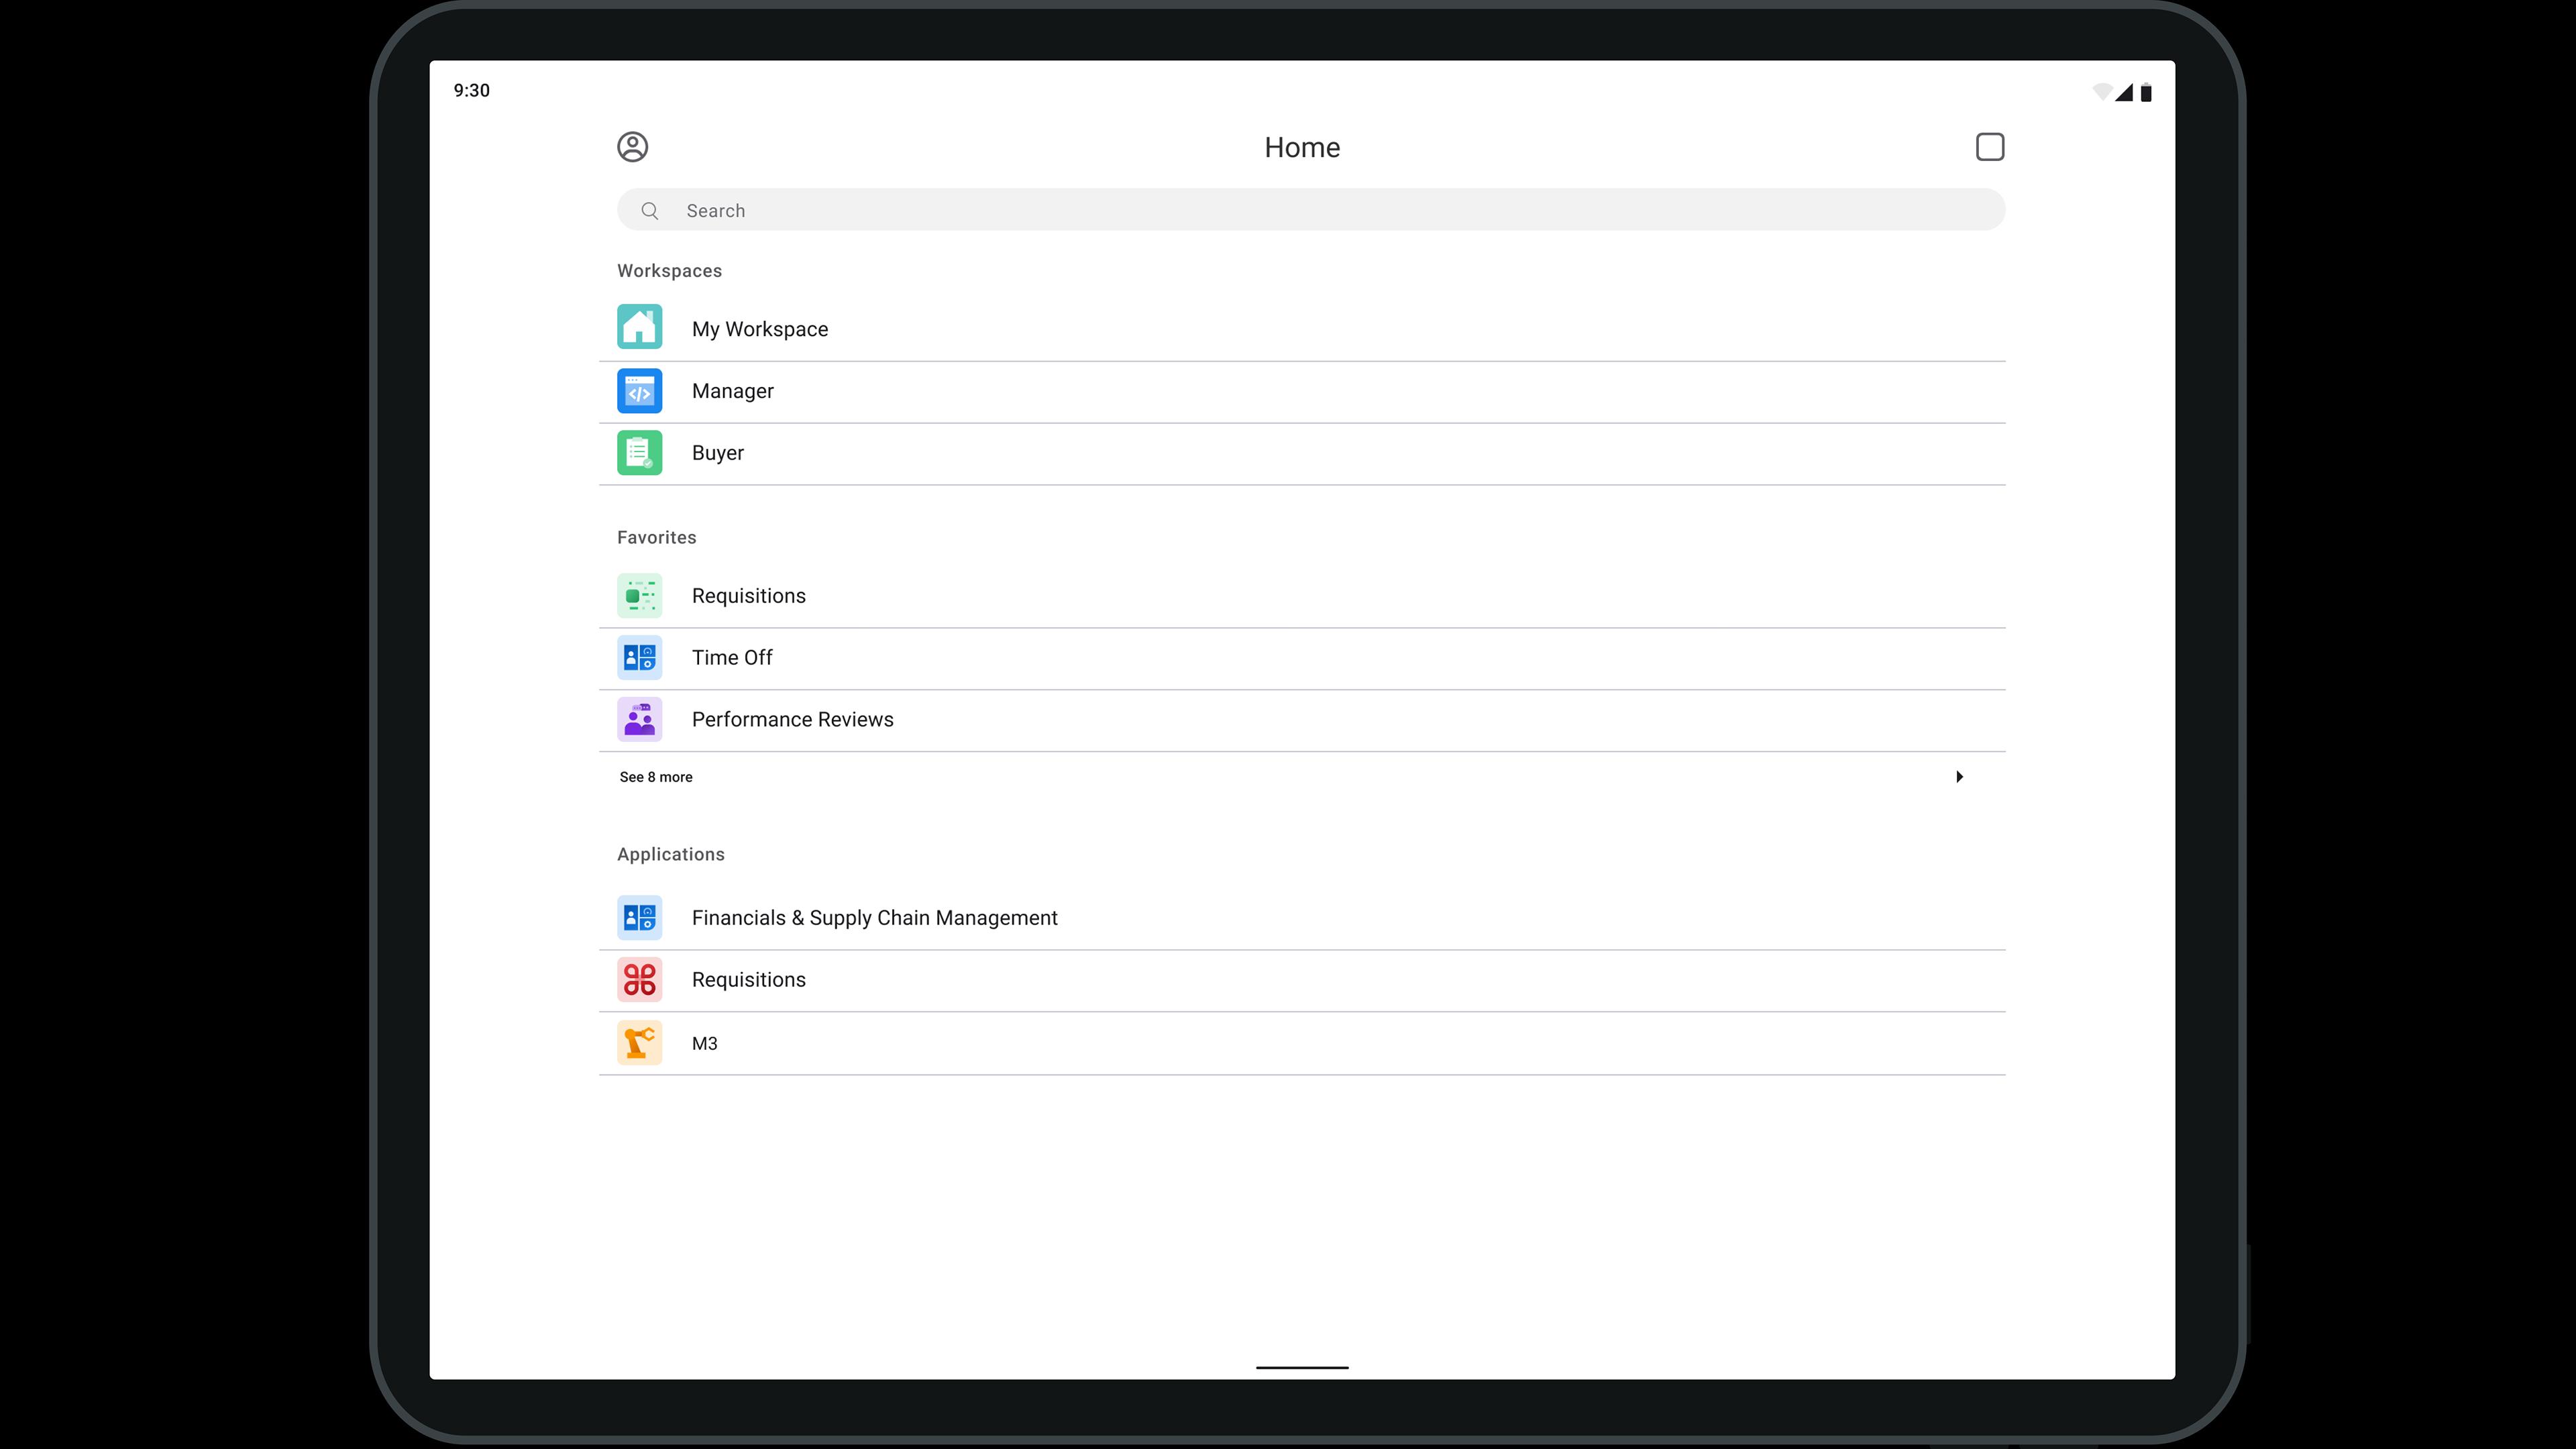Click the cellular signal status icon
Viewport: 2576px width, 1449px height.
pyautogui.click(x=2124, y=92)
